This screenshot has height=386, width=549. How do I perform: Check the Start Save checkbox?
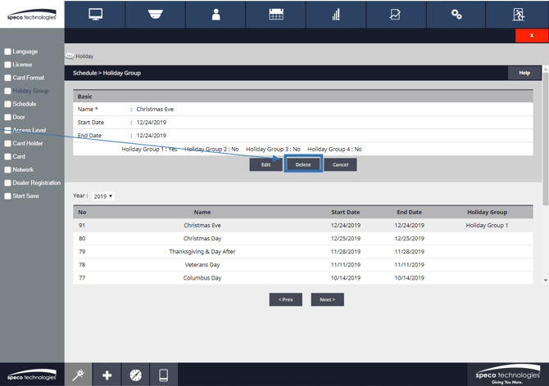pos(7,196)
